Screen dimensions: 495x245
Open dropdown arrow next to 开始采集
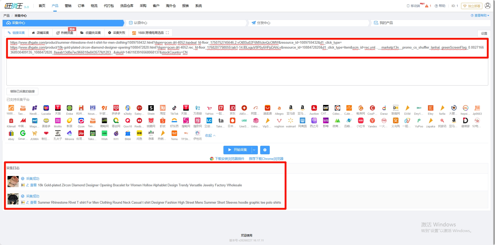pos(254,150)
